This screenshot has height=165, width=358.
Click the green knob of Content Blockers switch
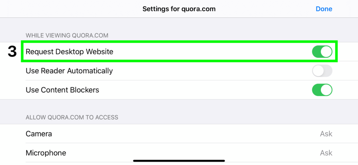326,90
